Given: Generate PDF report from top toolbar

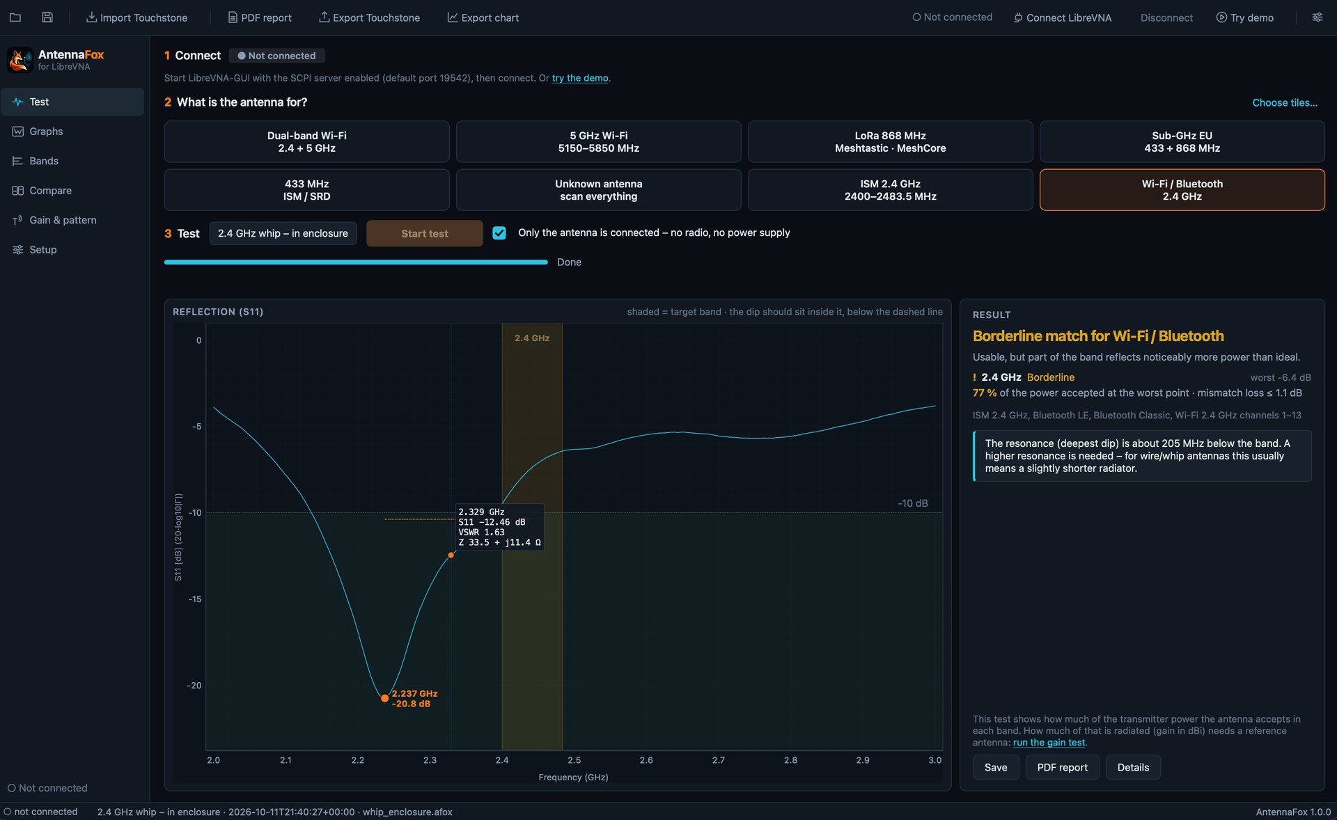Looking at the screenshot, I should point(260,17).
